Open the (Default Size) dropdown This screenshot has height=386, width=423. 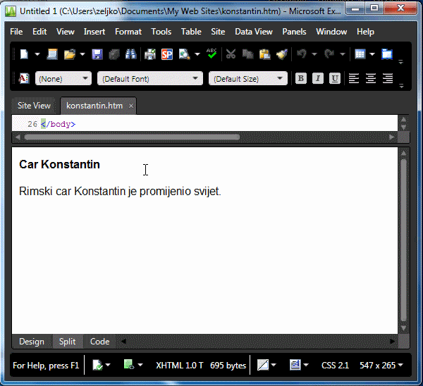click(x=247, y=79)
